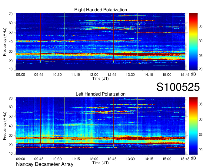Click "Frequency (MHz)" axis label of the top plot

click(x=5, y=42)
